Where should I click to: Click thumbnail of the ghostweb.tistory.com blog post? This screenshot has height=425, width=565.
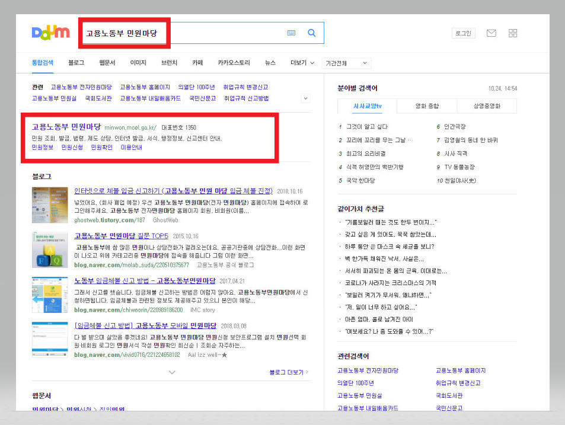point(50,205)
